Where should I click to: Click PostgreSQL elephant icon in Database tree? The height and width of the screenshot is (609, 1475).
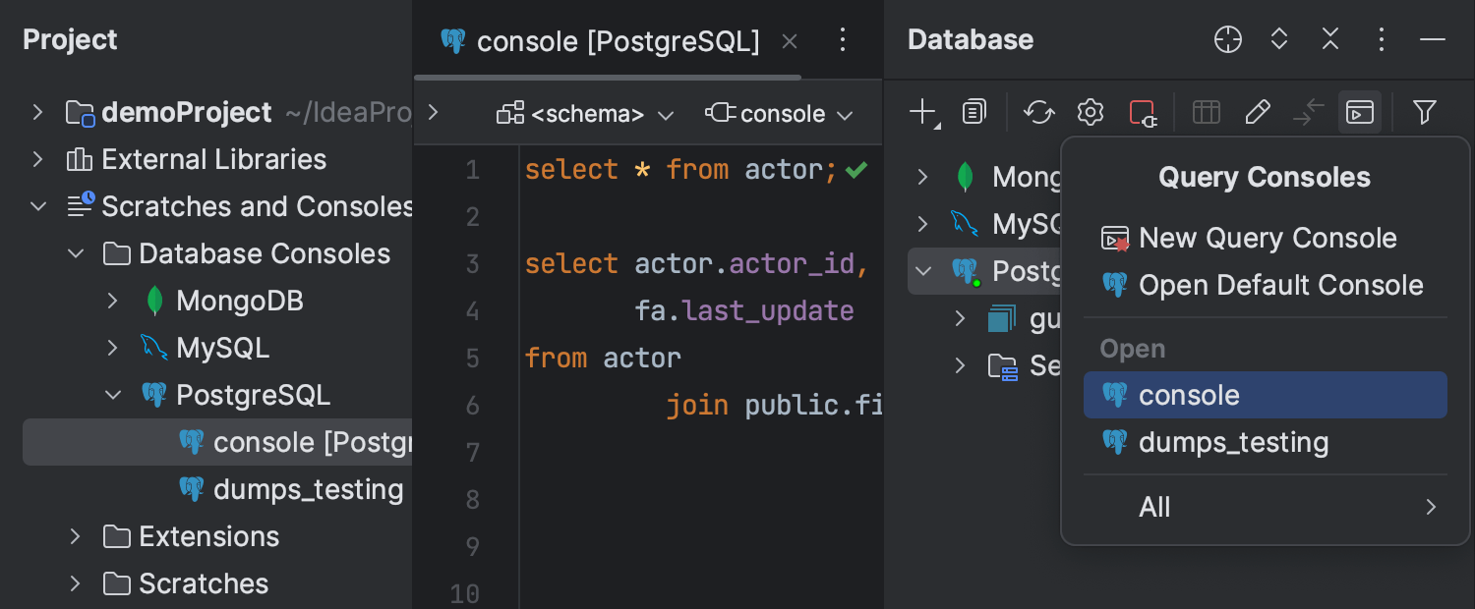[965, 271]
